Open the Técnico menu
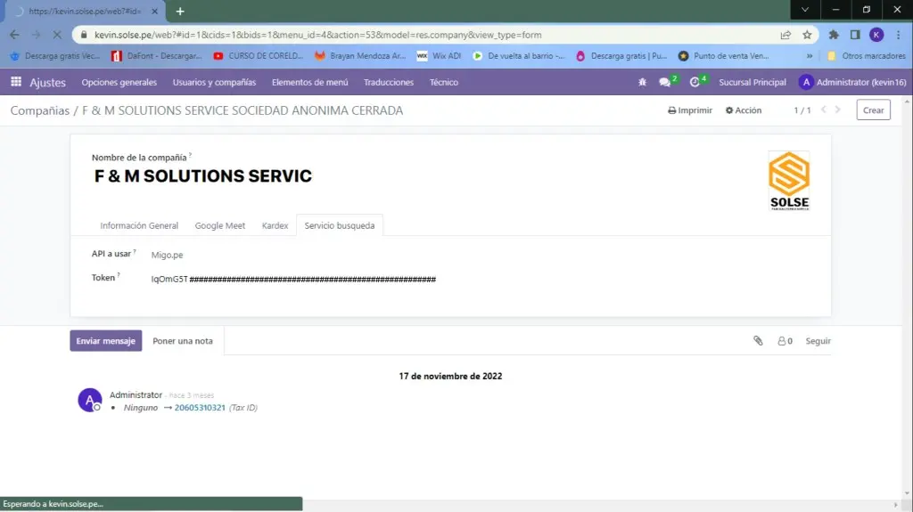Image resolution: width=913 pixels, height=512 pixels. [444, 82]
